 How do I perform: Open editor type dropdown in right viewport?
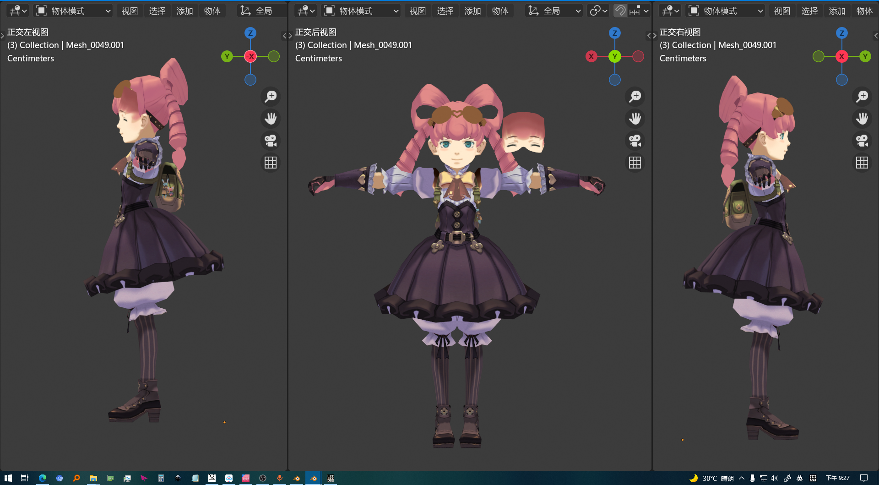pos(670,11)
